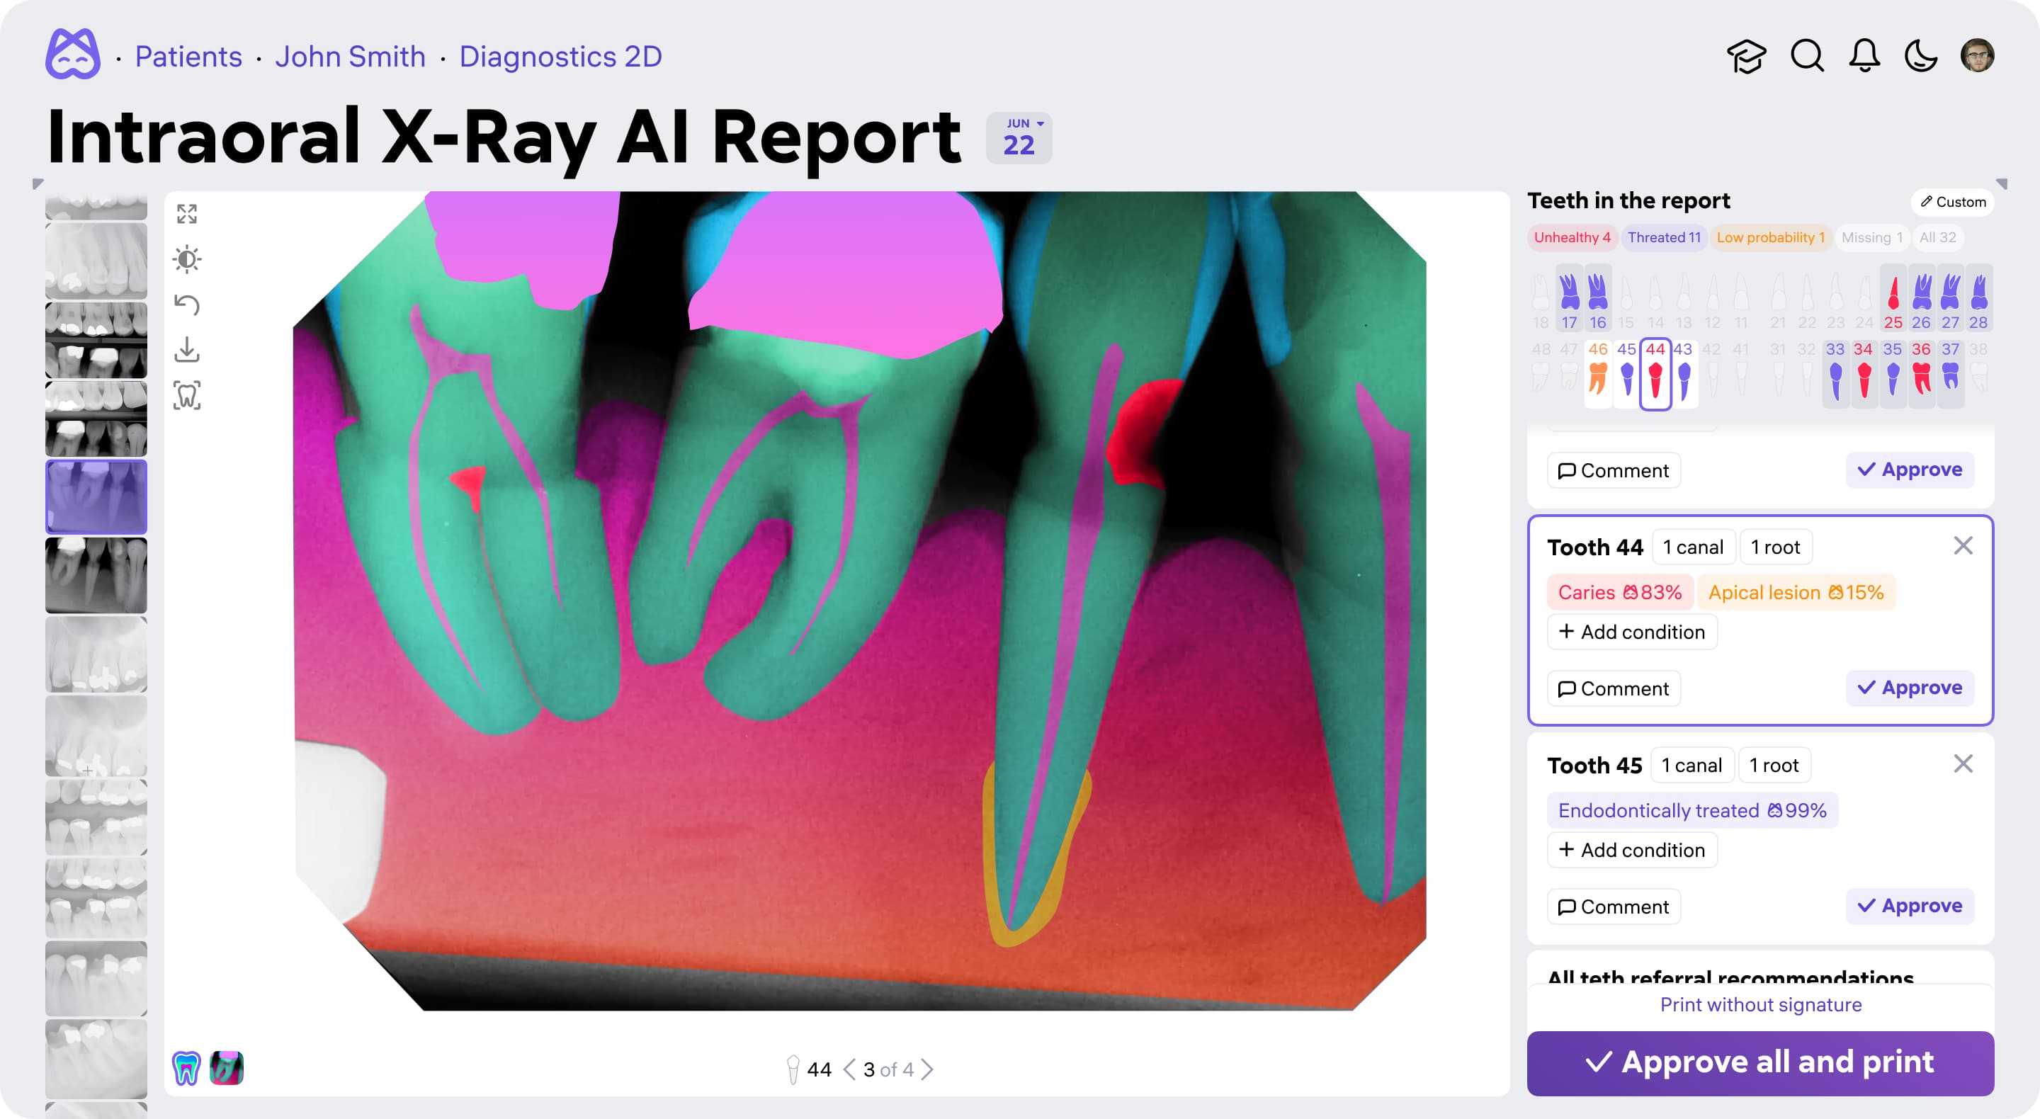Toggle the colored segmentation mask button
2040x1119 pixels.
227,1068
